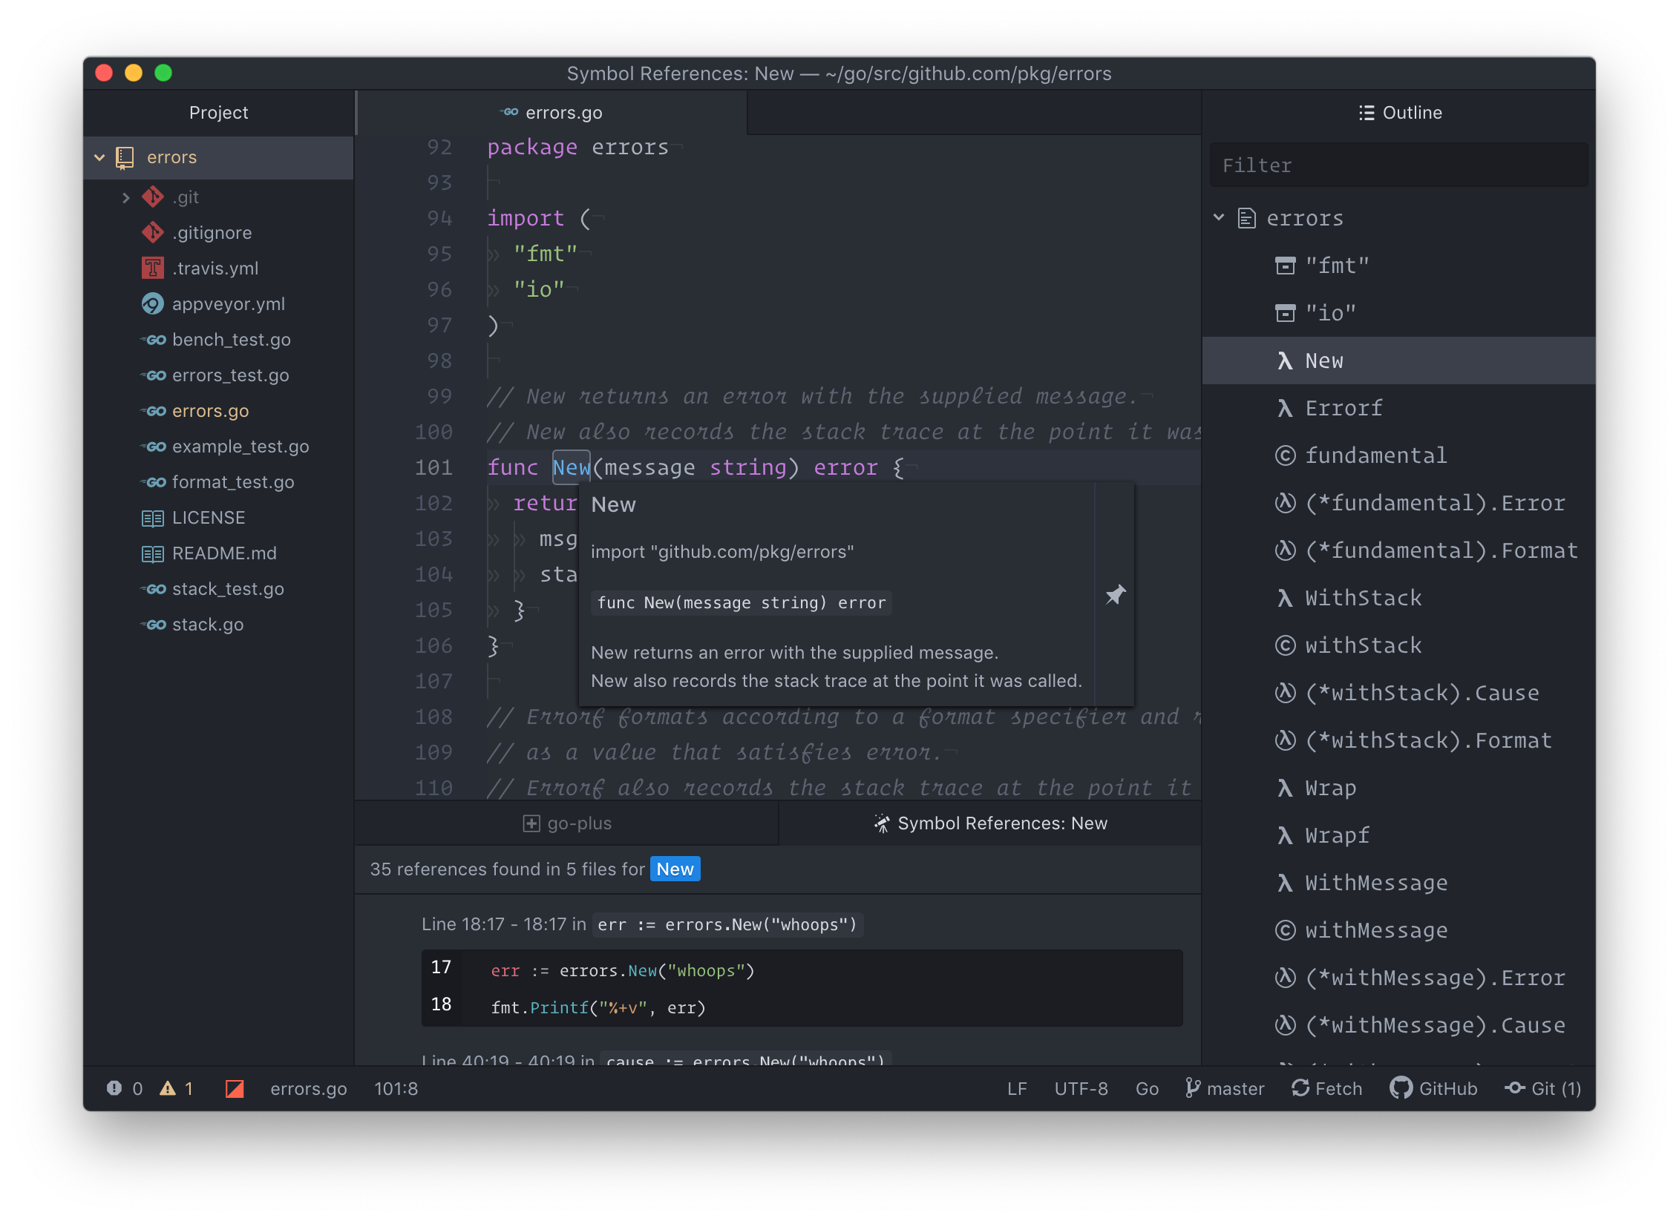Select WithStack item in Outline panel
Image resolution: width=1679 pixels, height=1221 pixels.
tap(1362, 596)
